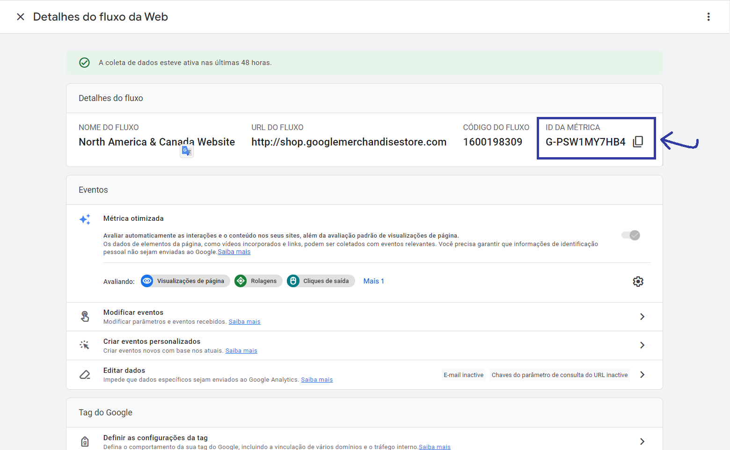The width and height of the screenshot is (730, 450).
Task: Open Saiba mais for Editar dados
Action: click(317, 380)
